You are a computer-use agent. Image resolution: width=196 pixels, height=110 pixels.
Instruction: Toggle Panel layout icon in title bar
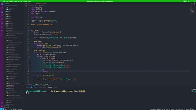[x=185, y=1]
